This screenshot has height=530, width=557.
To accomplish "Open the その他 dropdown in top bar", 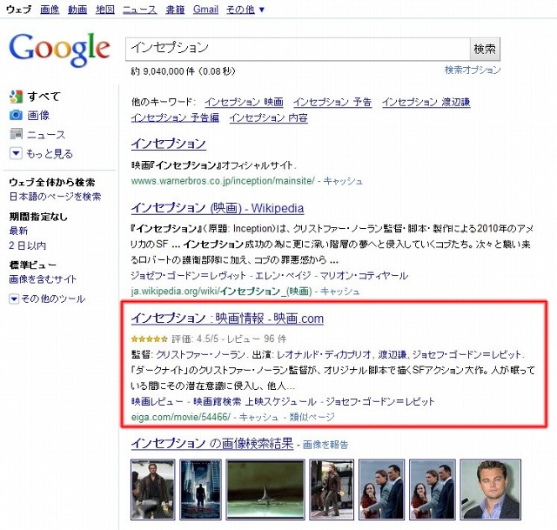I will (x=245, y=10).
